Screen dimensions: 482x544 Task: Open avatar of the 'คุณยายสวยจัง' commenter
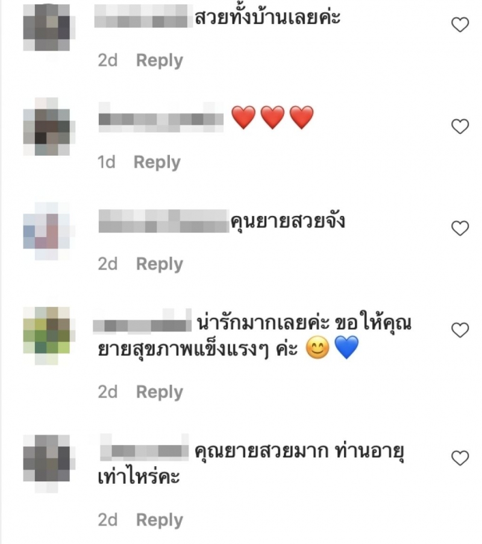click(x=46, y=231)
